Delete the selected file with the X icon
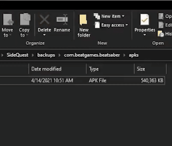 click(x=44, y=19)
